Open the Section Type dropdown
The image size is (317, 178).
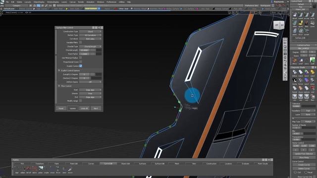pos(90,35)
